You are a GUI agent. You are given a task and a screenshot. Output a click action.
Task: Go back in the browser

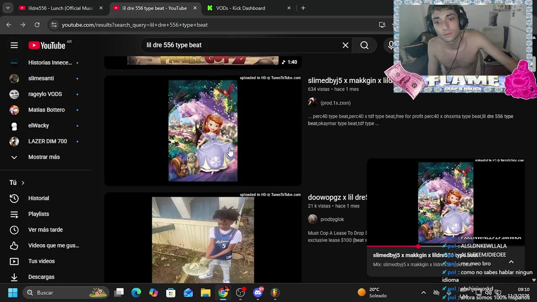click(x=9, y=25)
